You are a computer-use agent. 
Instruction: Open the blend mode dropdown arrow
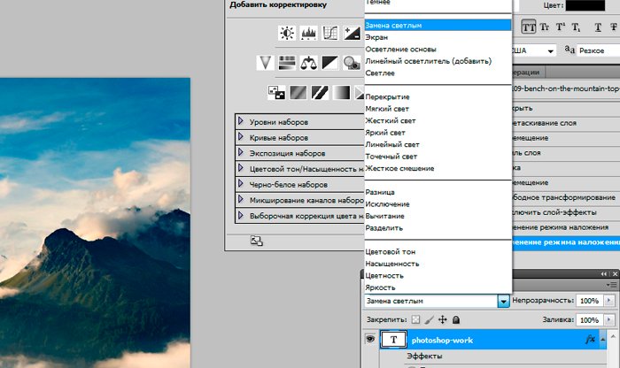click(503, 302)
